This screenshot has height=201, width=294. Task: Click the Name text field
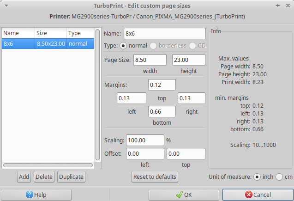click(x=164, y=34)
